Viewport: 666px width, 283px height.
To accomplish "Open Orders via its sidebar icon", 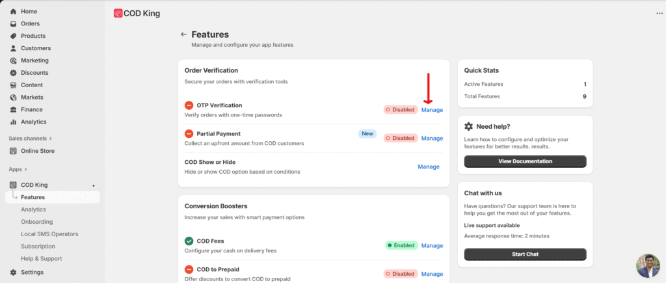I will tap(14, 24).
